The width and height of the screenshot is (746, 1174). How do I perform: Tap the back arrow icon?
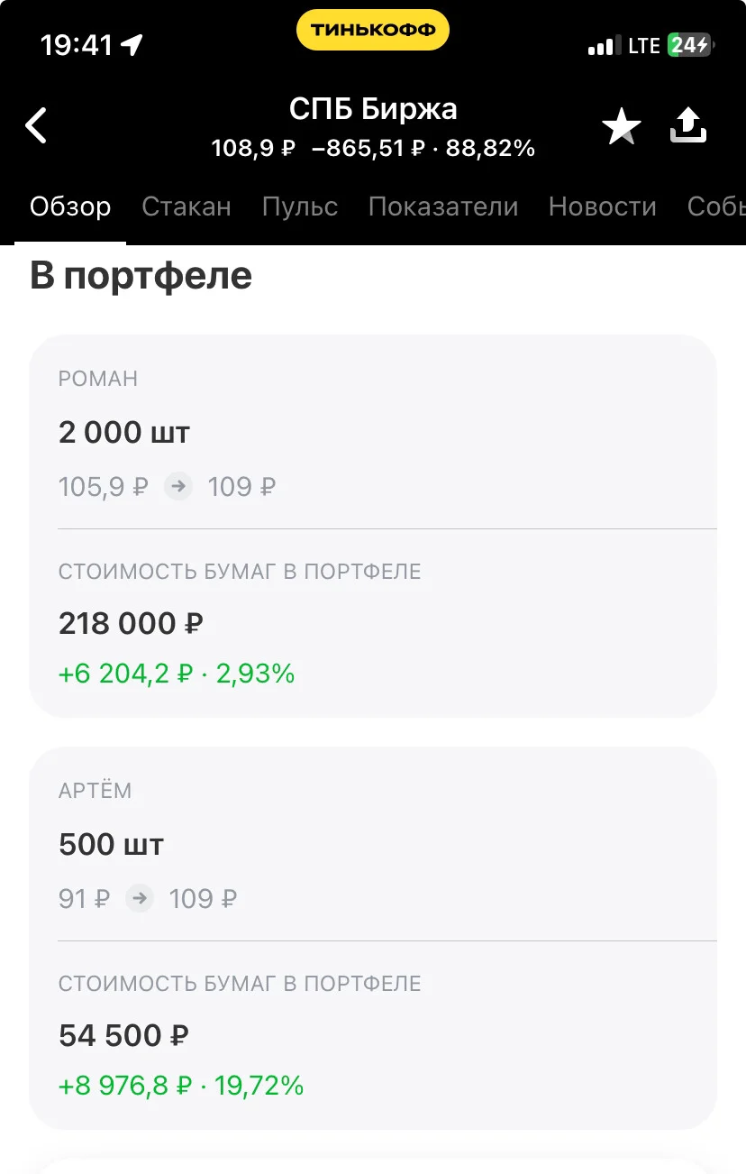[36, 125]
